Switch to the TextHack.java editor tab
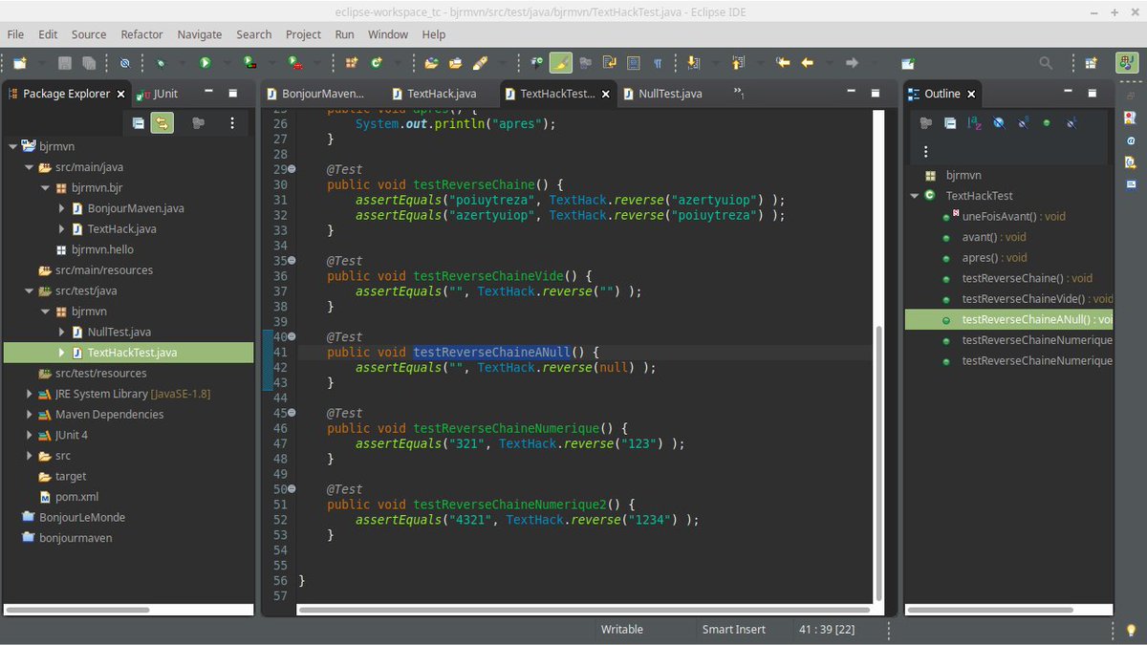 click(x=442, y=94)
